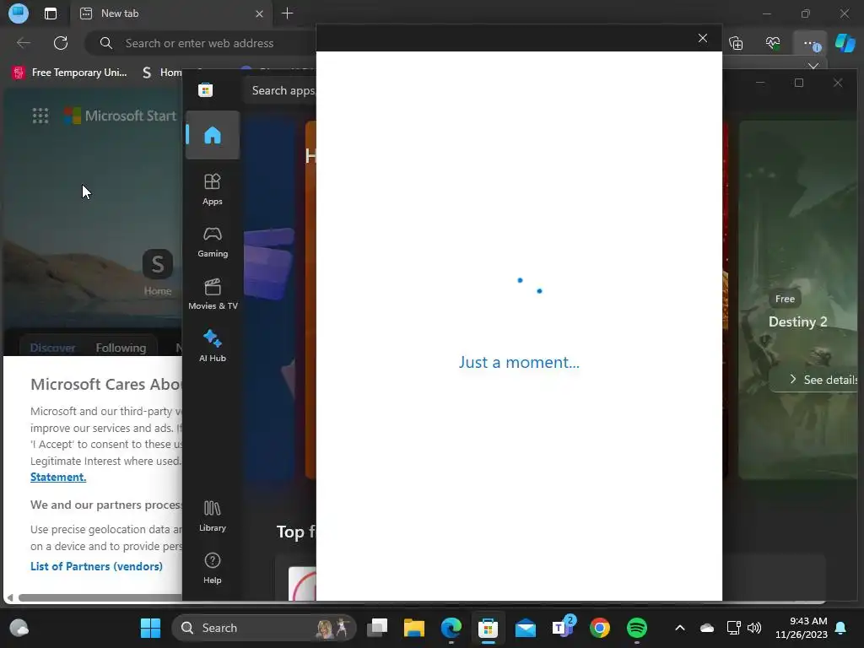
Task: Click the Microsoft Start logo
Action: tap(120, 116)
